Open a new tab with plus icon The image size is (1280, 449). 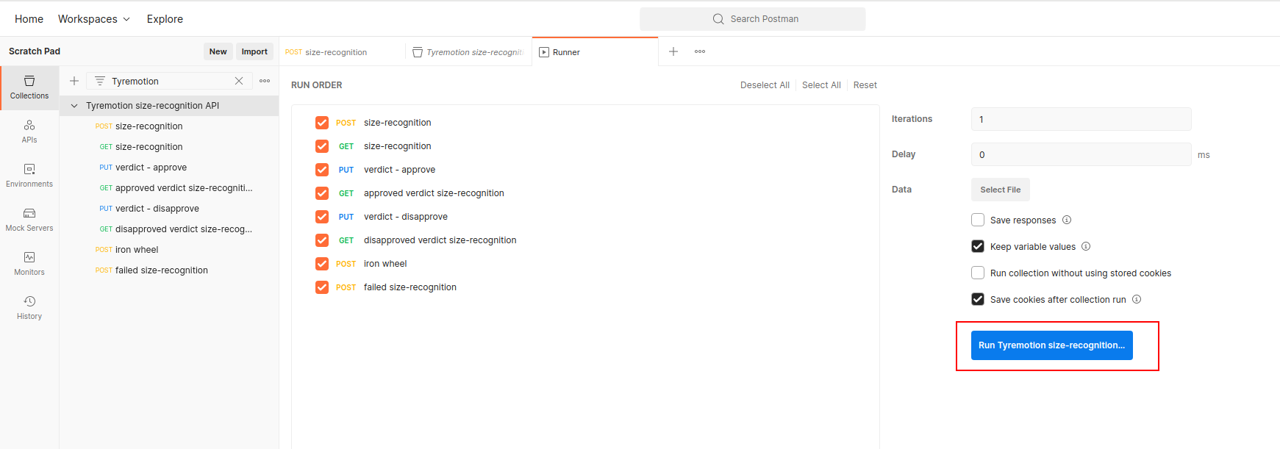point(673,51)
